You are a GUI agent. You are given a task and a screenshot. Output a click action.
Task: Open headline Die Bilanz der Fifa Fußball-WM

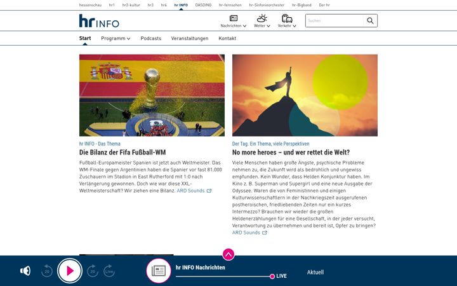123,153
